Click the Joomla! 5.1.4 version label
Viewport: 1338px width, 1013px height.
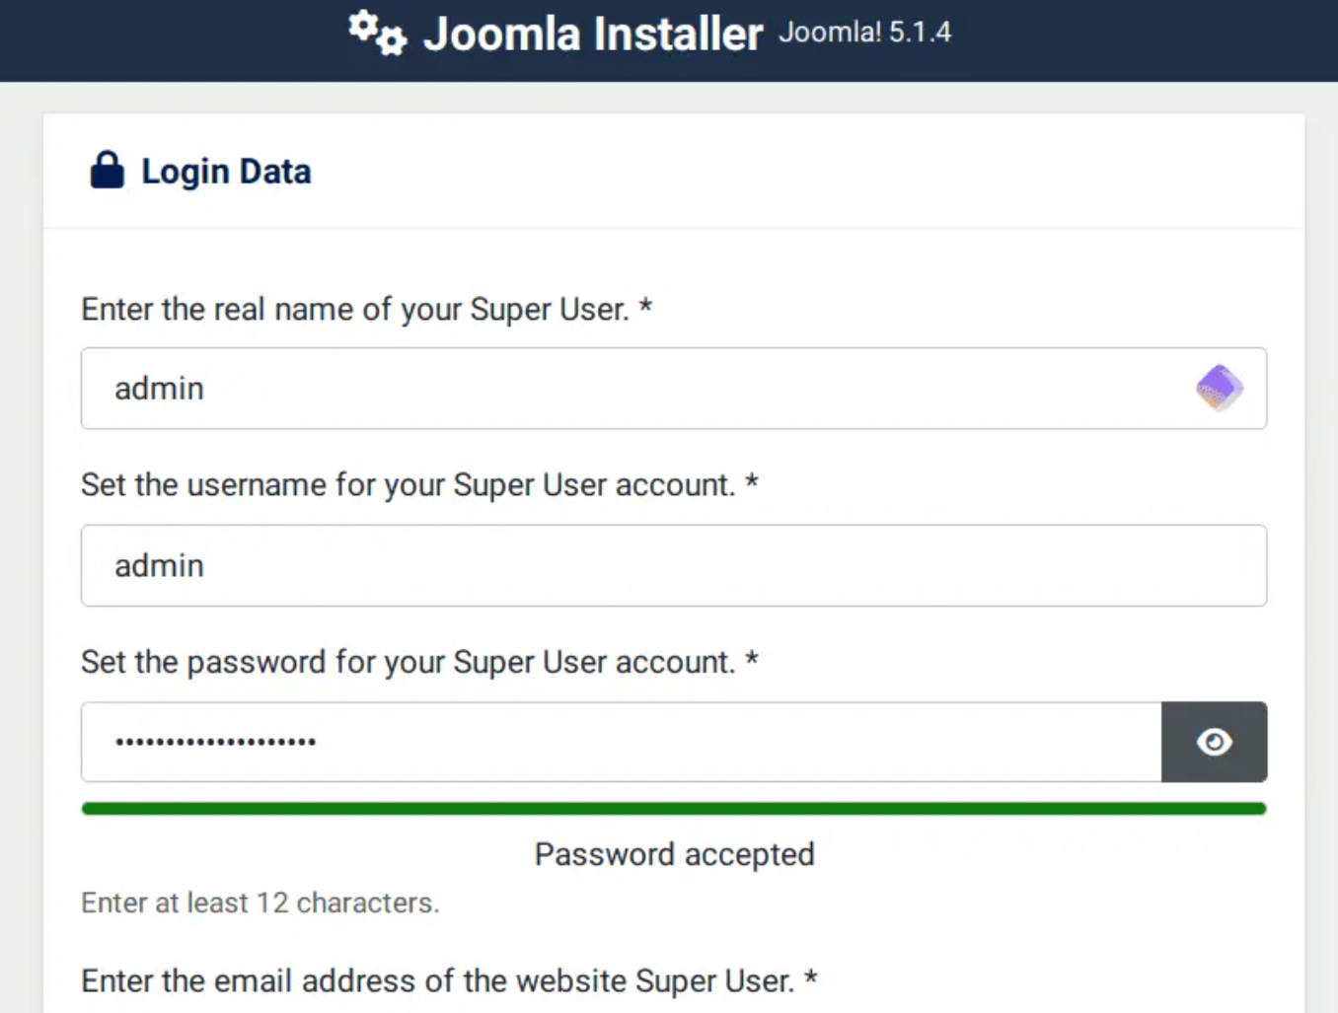tap(864, 33)
